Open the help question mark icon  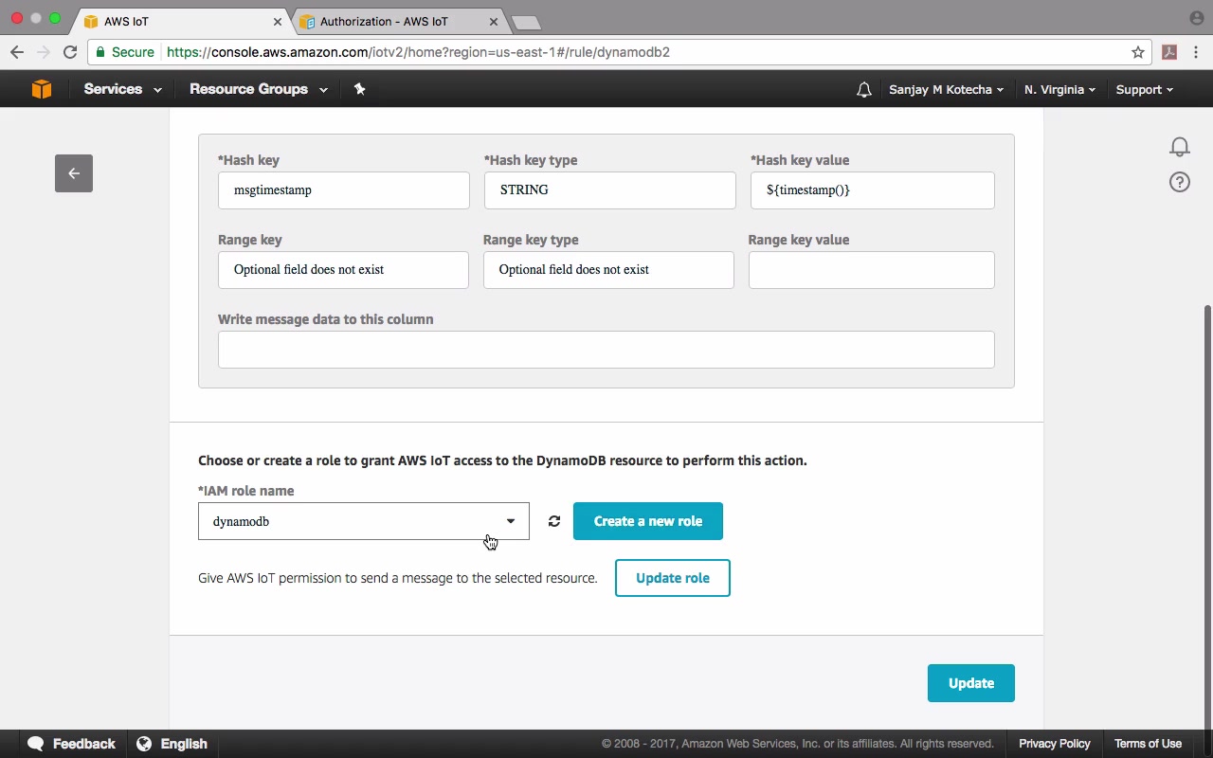(1180, 182)
